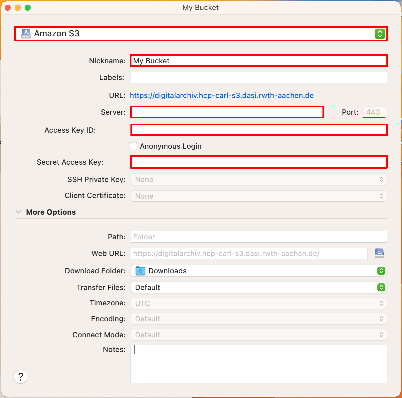Click inside the Notes text area
402x398 pixels.
click(259, 363)
